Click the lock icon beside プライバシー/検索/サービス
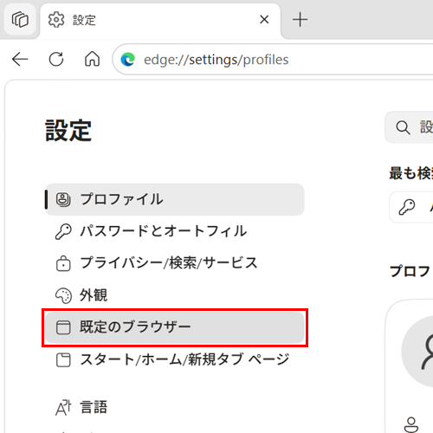Viewport: 433px width, 433px height. coord(63,263)
